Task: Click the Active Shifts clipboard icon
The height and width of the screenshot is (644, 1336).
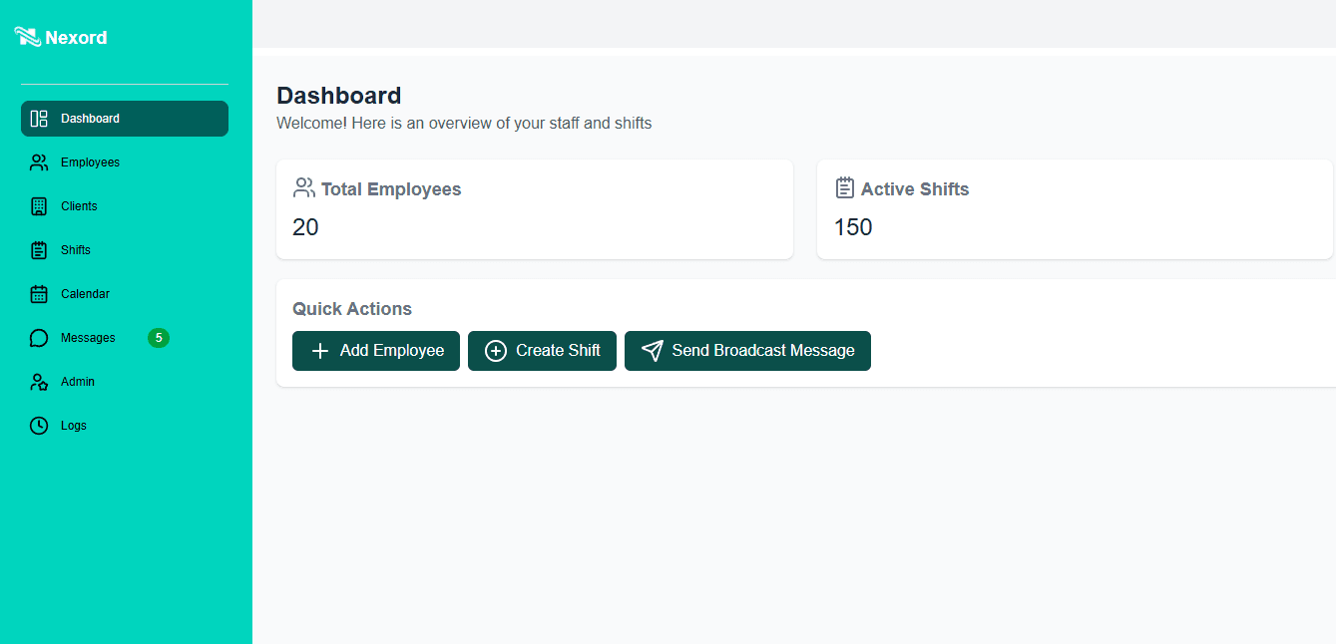Action: 843,186
